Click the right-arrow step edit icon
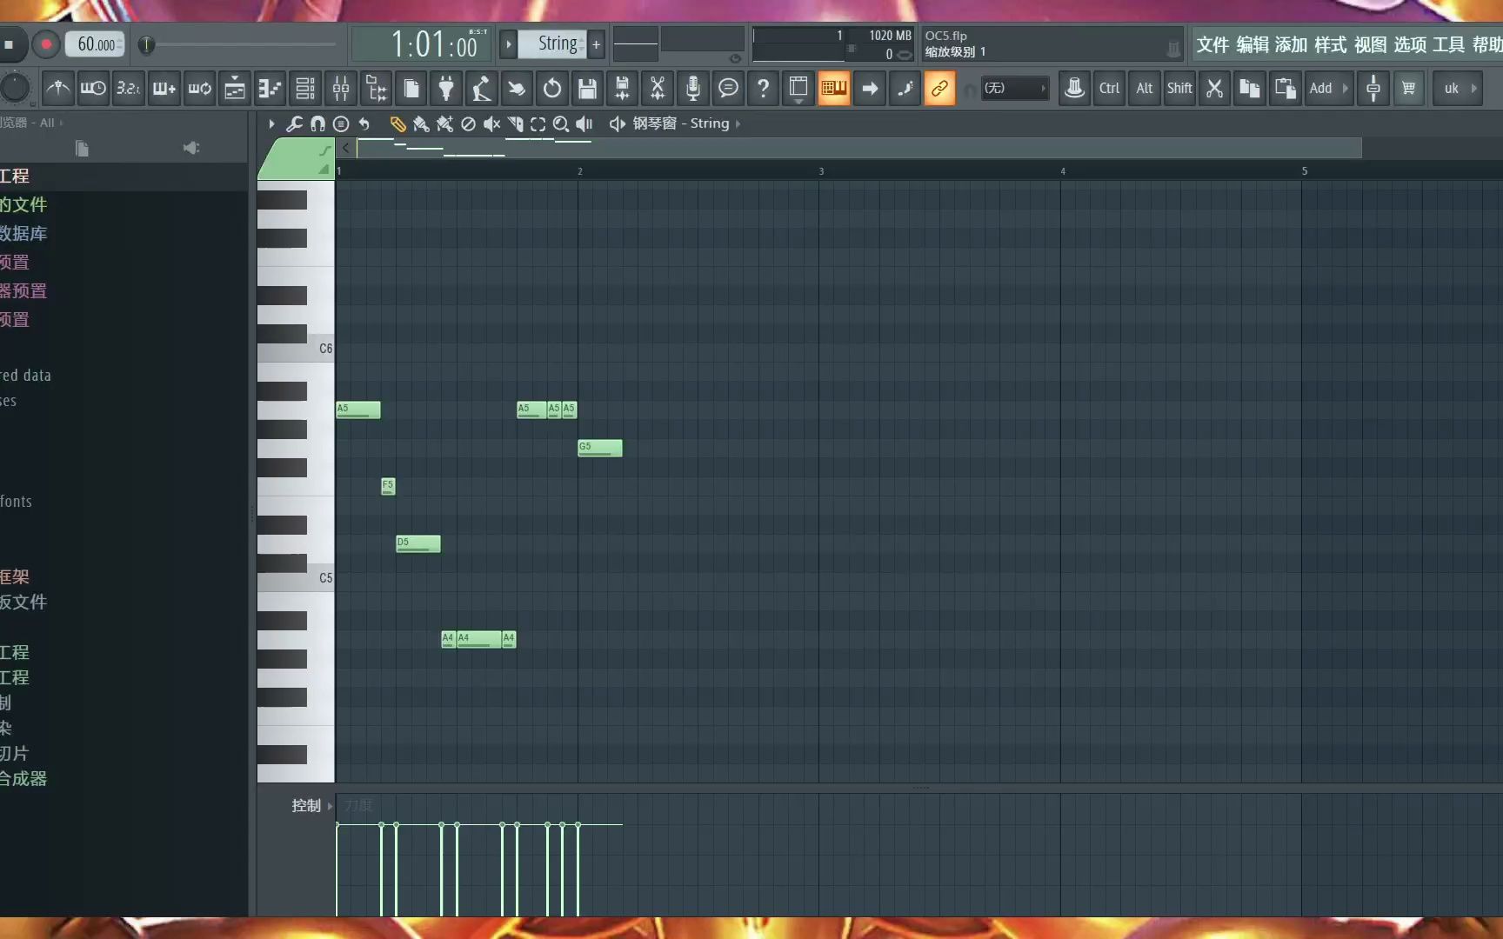The height and width of the screenshot is (939, 1503). [870, 89]
